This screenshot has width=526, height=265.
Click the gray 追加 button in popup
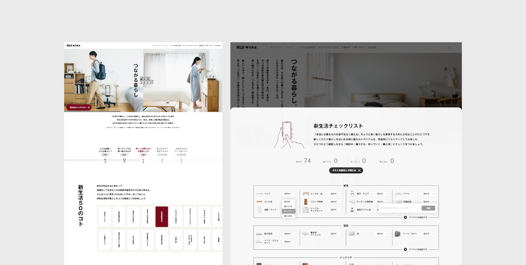pos(428,208)
